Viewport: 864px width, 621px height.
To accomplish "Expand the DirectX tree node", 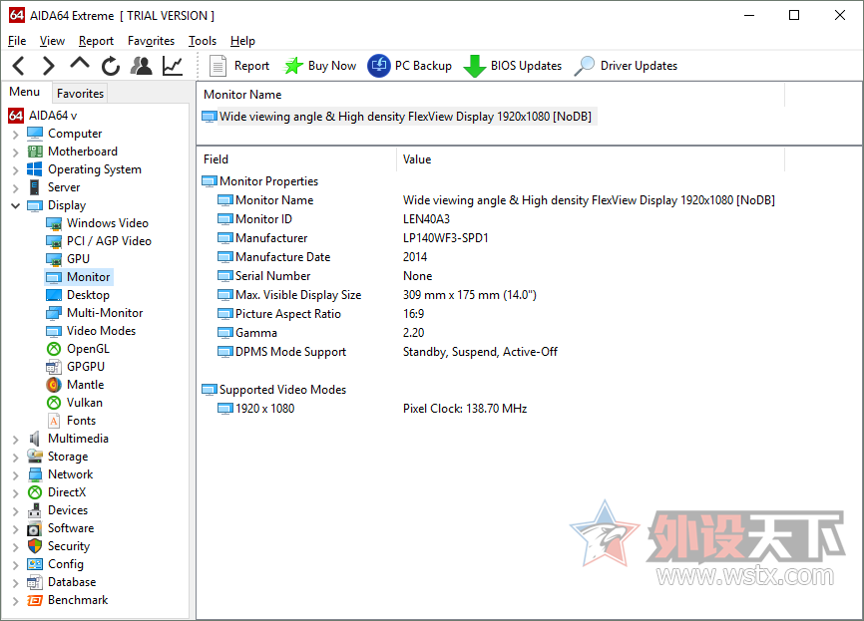I will coord(15,492).
